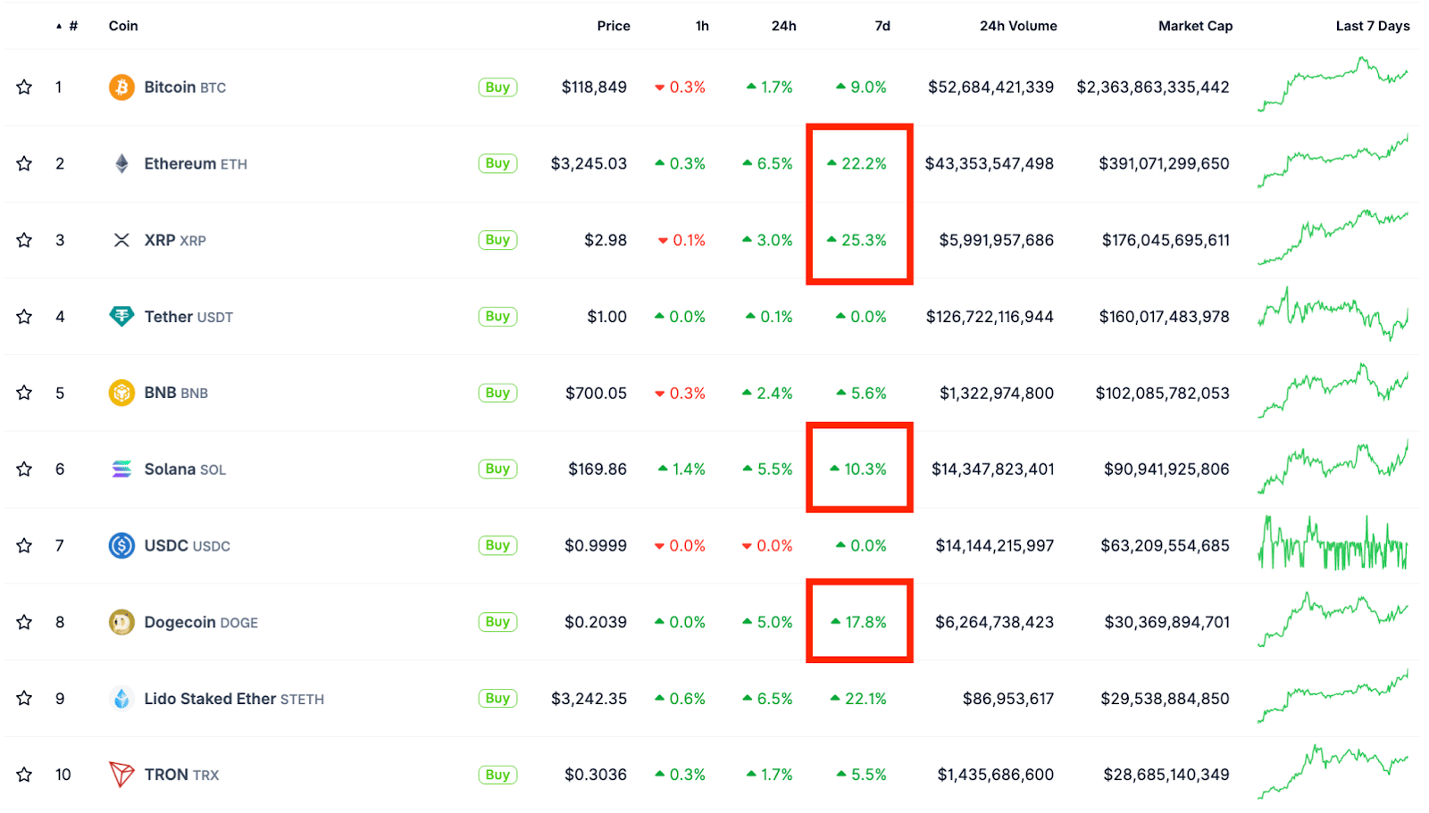Sort by the Coin column header
Viewport: 1429px width, 813px height.
coord(123,26)
